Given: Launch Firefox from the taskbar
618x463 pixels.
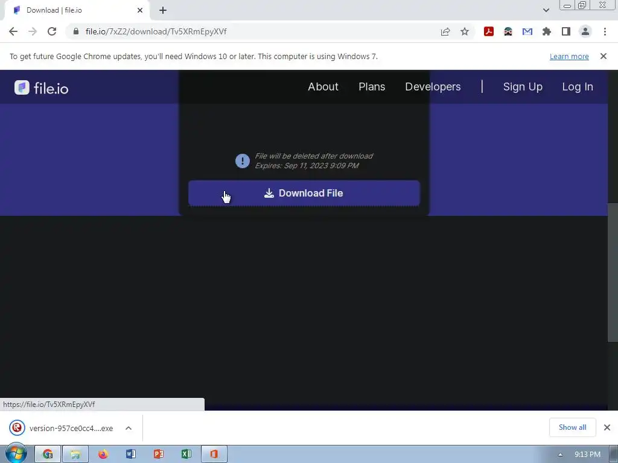Looking at the screenshot, I should coord(103,455).
